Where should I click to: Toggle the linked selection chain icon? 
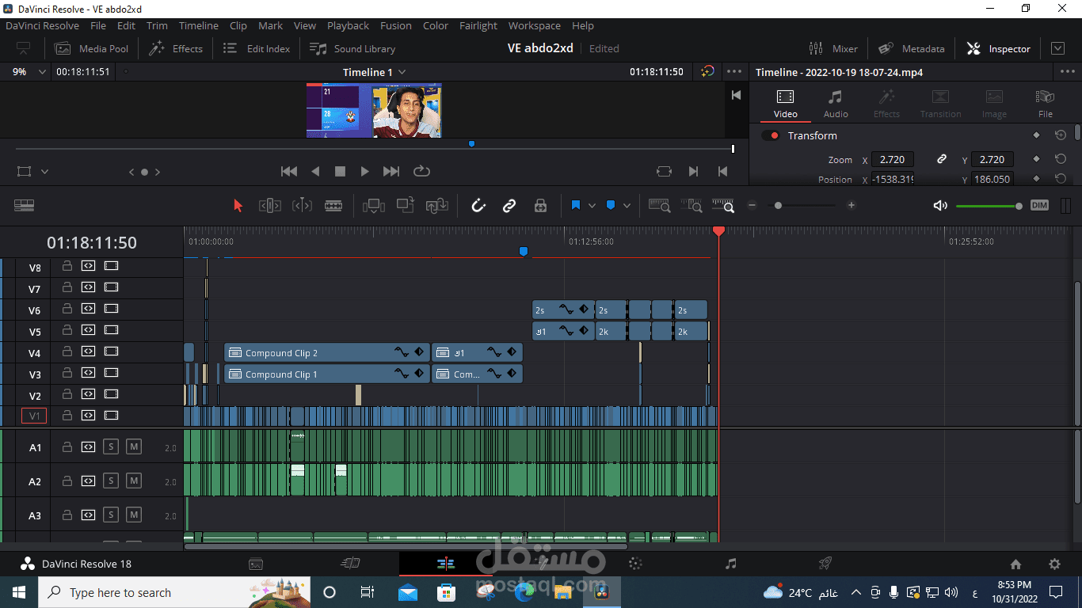pos(509,206)
